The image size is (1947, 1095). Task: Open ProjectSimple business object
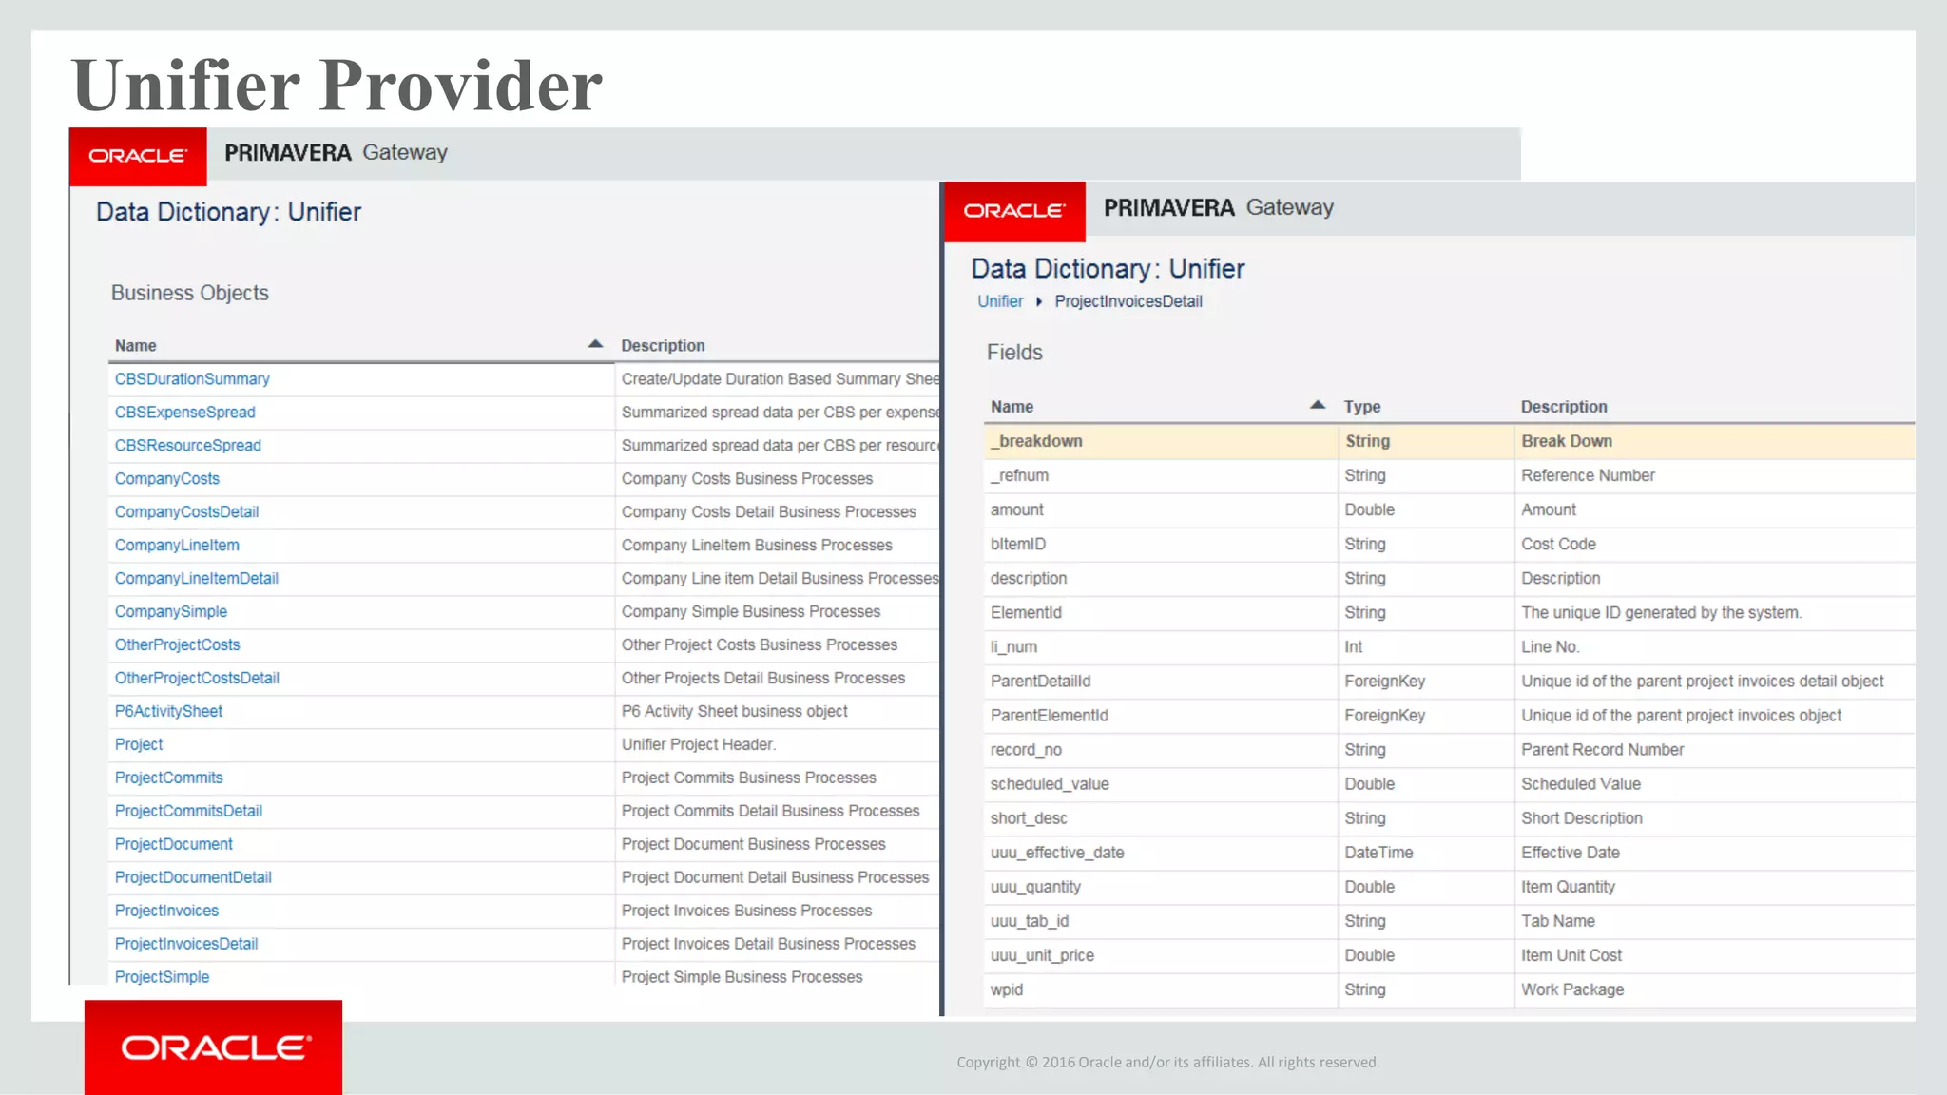pos(162,978)
